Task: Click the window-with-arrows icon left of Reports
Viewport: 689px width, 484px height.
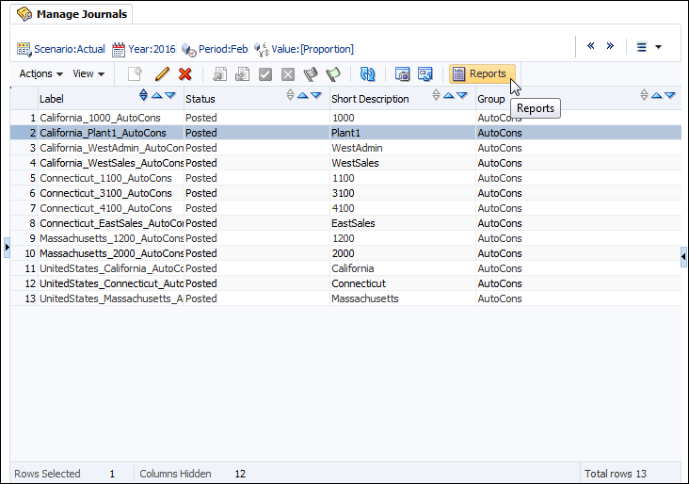Action: click(425, 73)
